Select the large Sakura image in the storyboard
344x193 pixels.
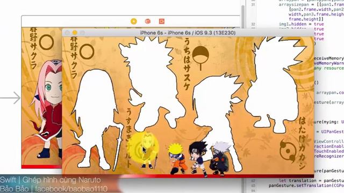[45, 109]
